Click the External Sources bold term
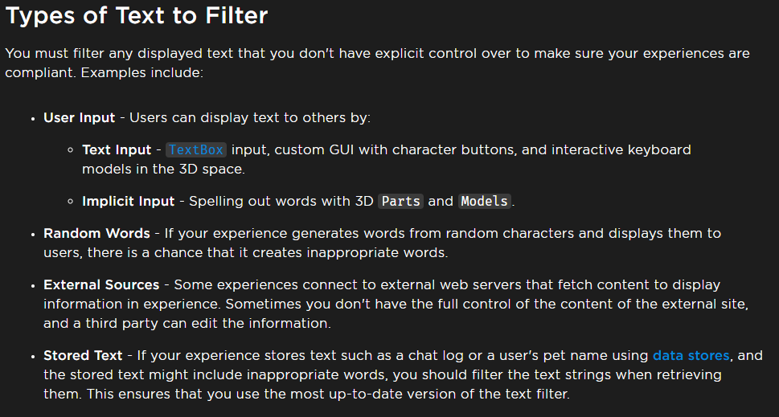This screenshot has width=779, height=417. pos(101,285)
